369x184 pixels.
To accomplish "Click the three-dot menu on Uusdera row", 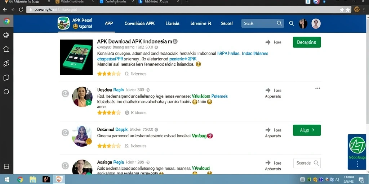I will pos(318,88).
